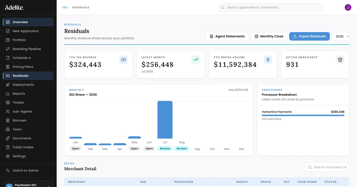This screenshot has width=357, height=187.
Task: Click the Tickets lifebuoy icon
Action: tap(8, 103)
